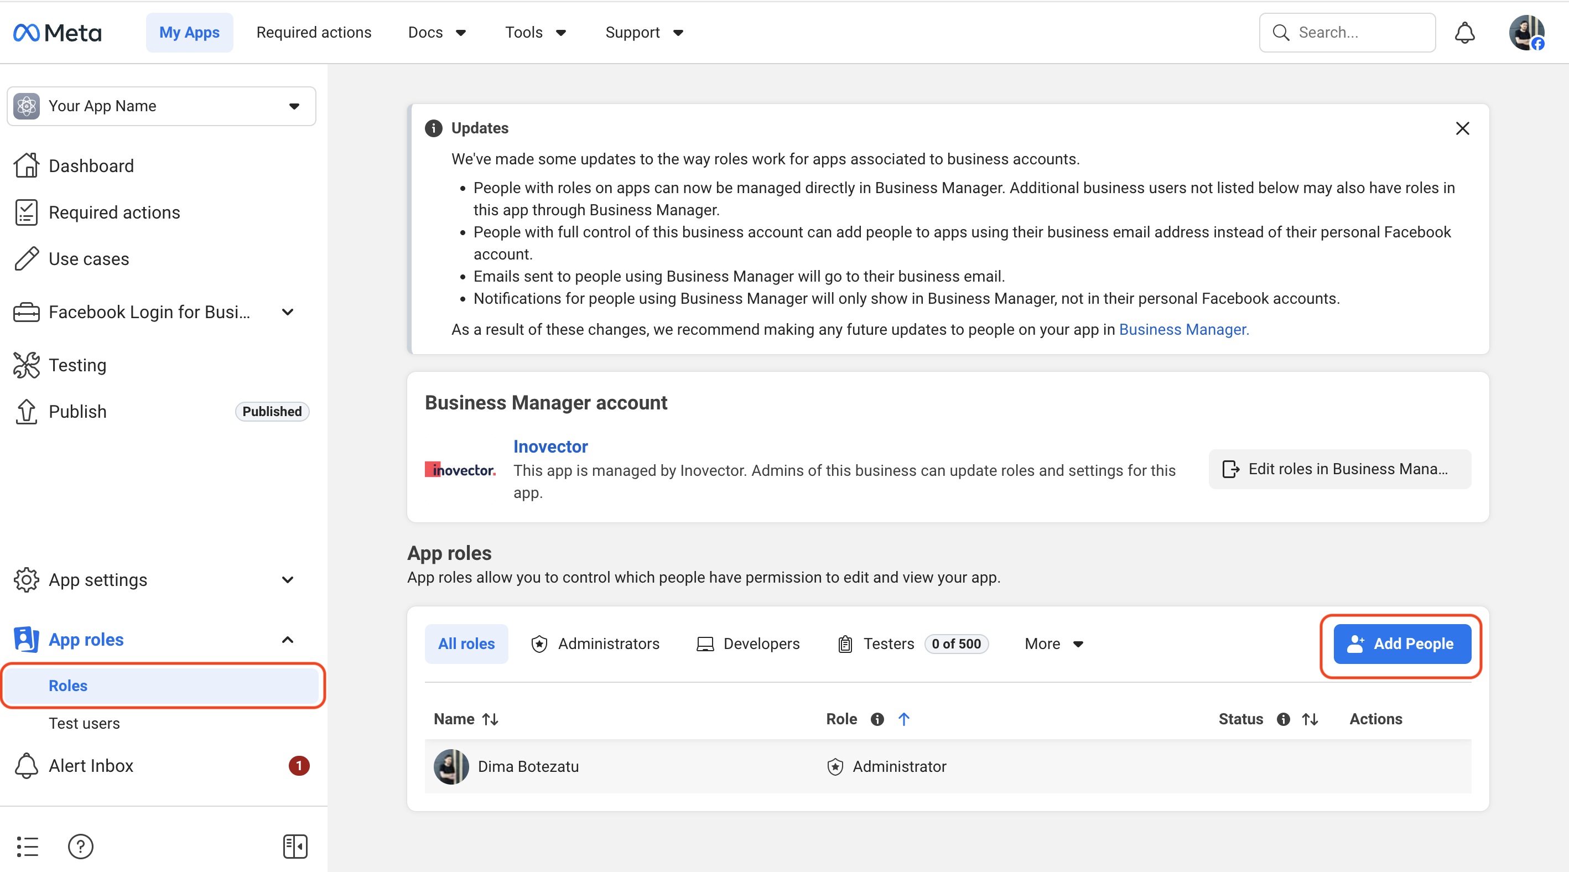The height and width of the screenshot is (872, 1569).
Task: Toggle Role column sort arrow
Action: 904,719
